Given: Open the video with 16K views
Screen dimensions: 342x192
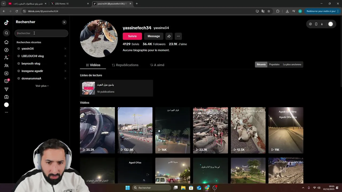Looking at the screenshot, I should click(173, 130).
